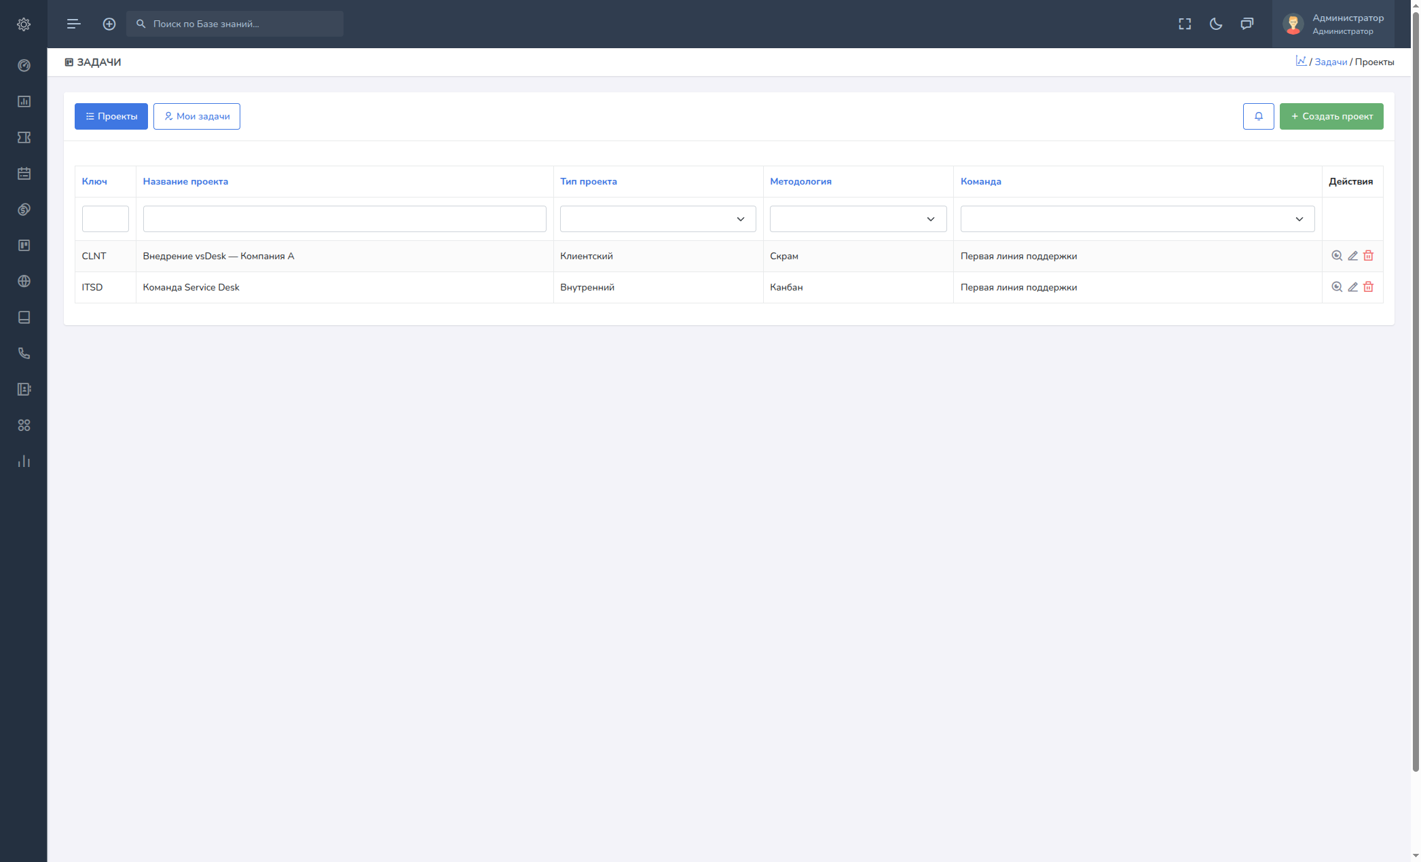The width and height of the screenshot is (1421, 862).
Task: Open the phone calls sidebar icon
Action: coord(24,353)
